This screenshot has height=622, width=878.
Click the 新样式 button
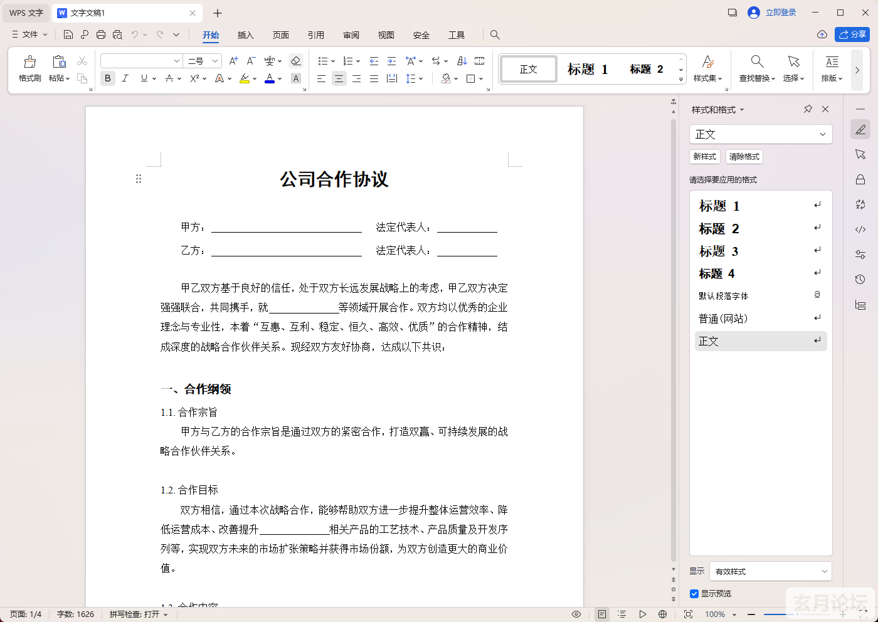point(705,157)
